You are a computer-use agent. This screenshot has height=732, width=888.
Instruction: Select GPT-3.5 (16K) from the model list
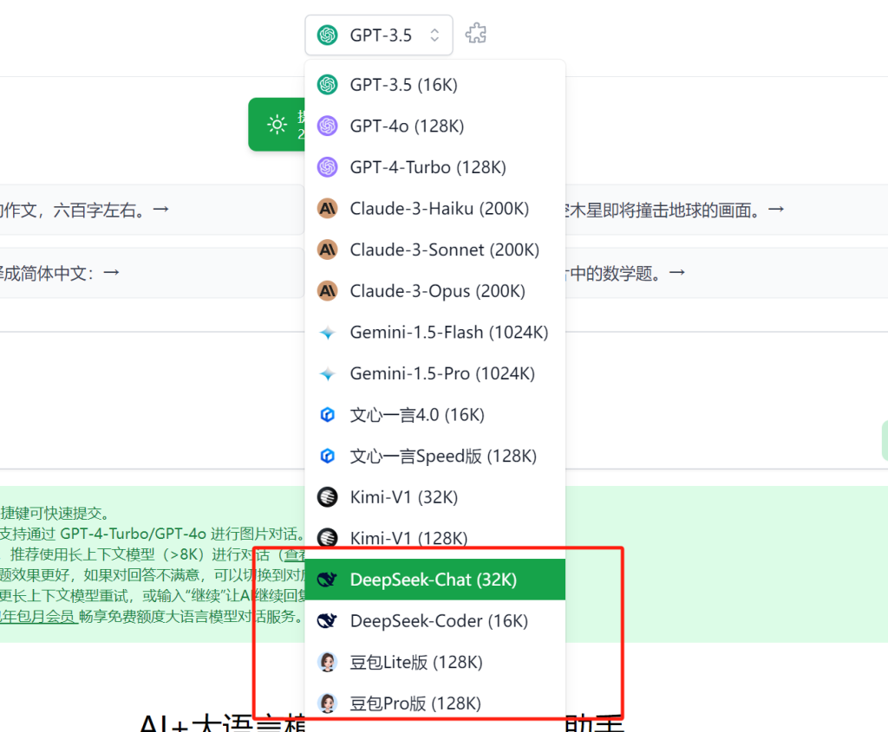tap(435, 85)
